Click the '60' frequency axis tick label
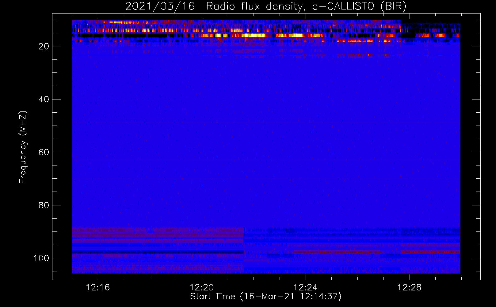 coord(44,152)
